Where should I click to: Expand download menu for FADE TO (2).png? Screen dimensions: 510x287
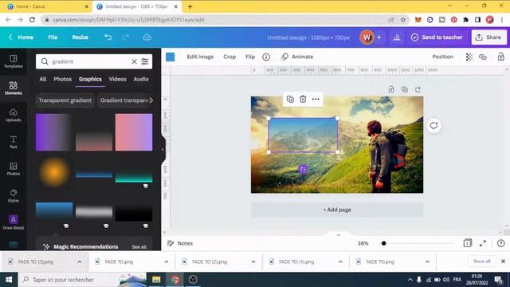click(x=253, y=261)
